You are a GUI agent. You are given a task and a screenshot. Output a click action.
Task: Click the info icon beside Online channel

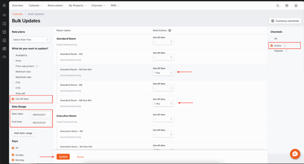click(285, 46)
